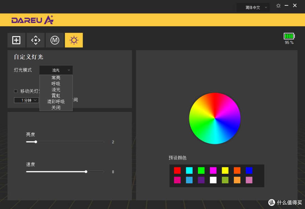Choose the yellow preset color

pos(225,170)
